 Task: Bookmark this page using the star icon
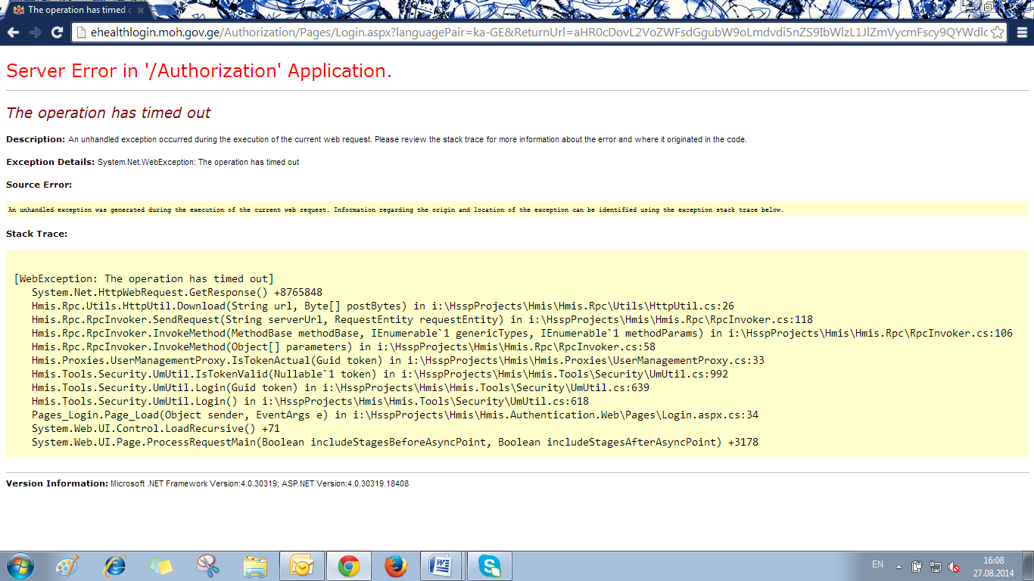pyautogui.click(x=997, y=33)
